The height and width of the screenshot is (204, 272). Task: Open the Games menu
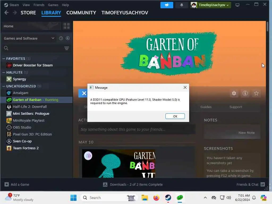coord(53,5)
